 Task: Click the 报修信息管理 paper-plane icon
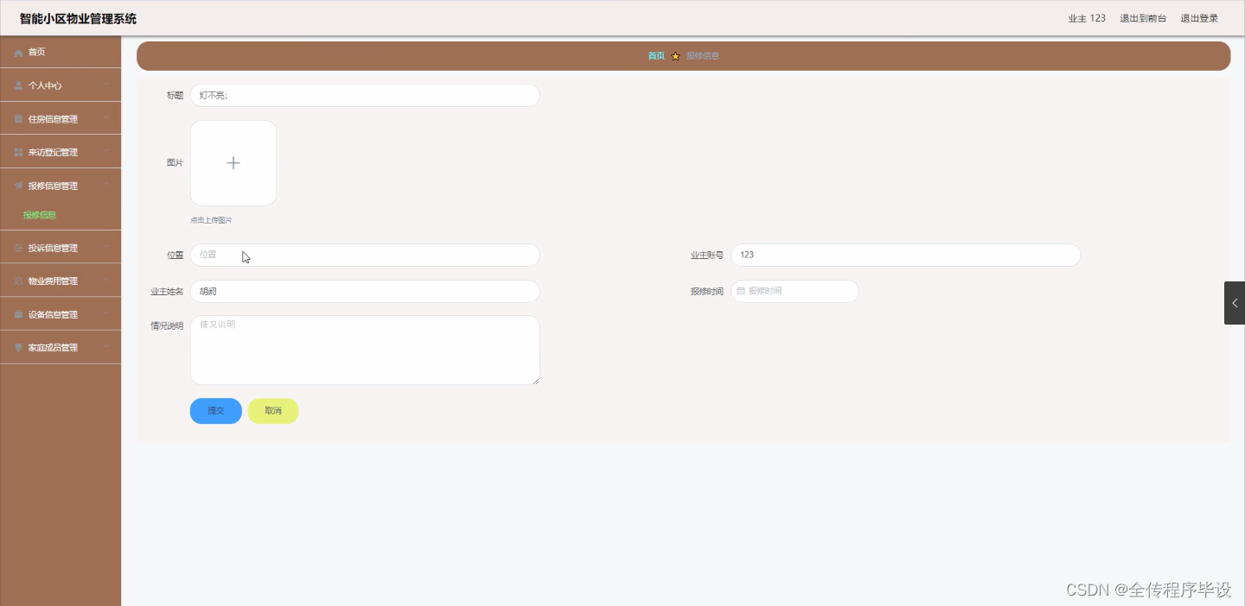[17, 185]
